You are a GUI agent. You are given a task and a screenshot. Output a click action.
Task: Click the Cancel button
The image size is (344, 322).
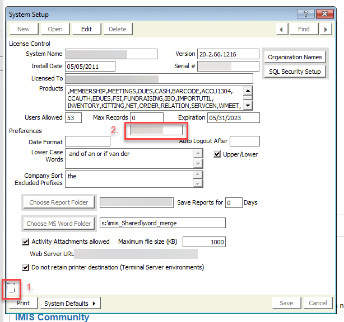318,304
